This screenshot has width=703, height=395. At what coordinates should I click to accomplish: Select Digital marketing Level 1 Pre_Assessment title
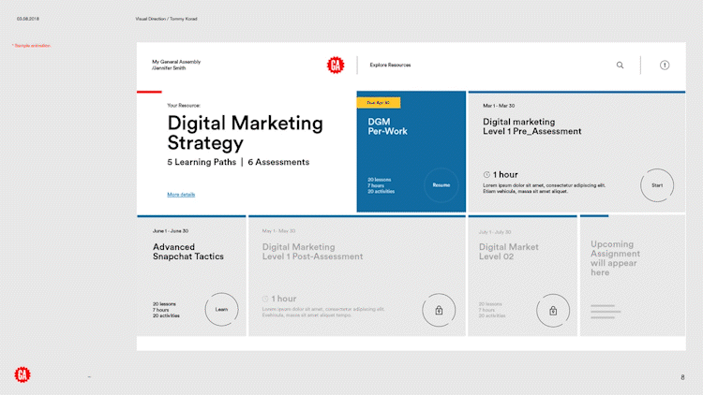pyautogui.click(x=531, y=126)
